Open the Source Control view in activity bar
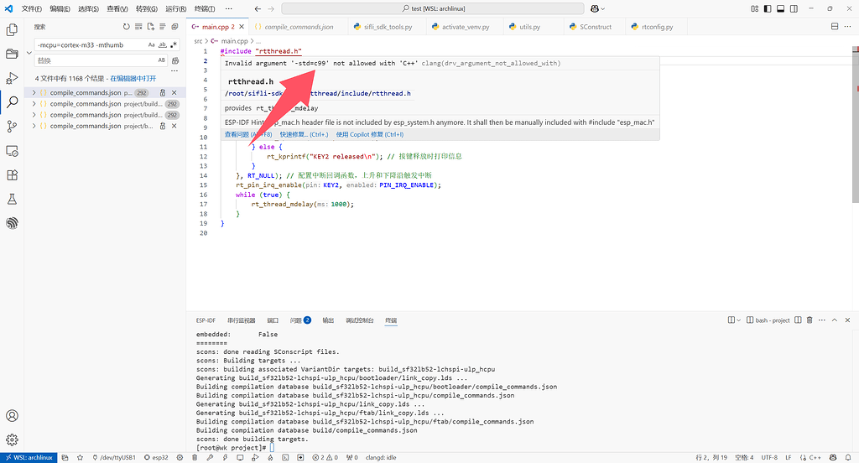The height and width of the screenshot is (463, 859). click(13, 127)
